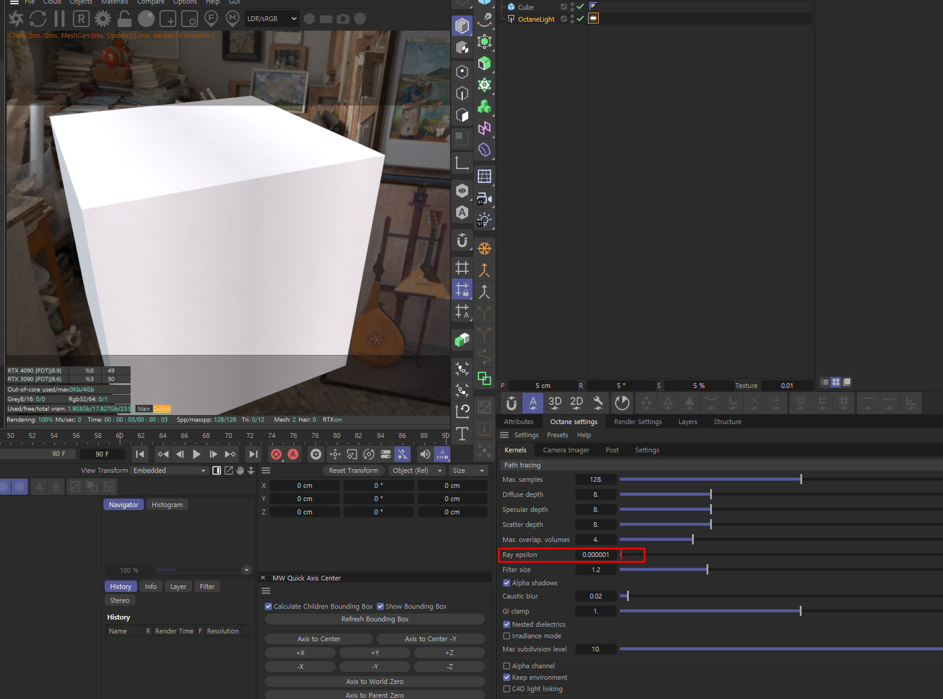Click the Octane render region R icon
Image resolution: width=943 pixels, height=699 pixels.
coord(81,19)
